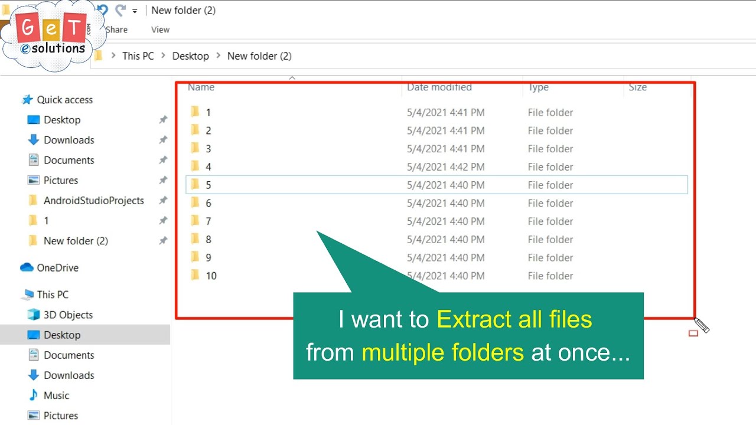This screenshot has width=756, height=425.
Task: Click pin icon next to pinned Documents
Action: click(x=163, y=160)
